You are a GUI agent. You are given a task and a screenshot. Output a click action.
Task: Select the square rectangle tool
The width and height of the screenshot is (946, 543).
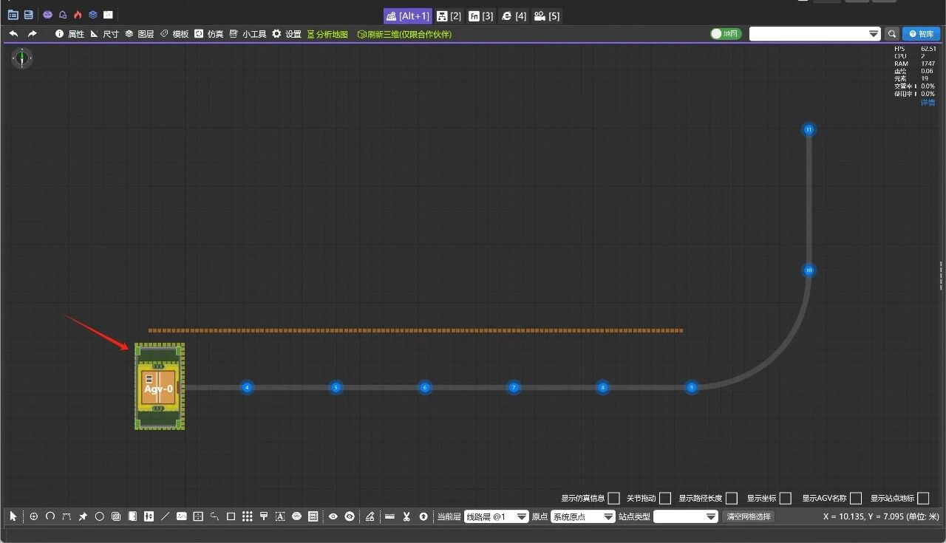[x=231, y=516]
